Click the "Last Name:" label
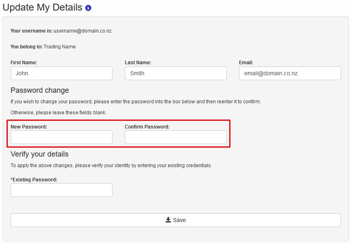352x244 pixels. pyautogui.click(x=138, y=63)
